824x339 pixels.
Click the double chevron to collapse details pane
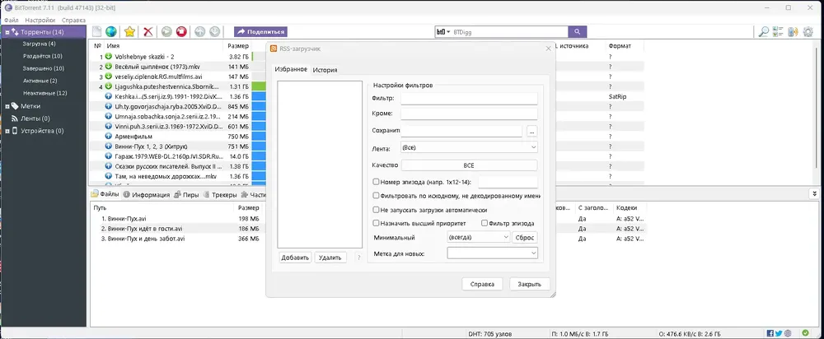[x=814, y=194]
